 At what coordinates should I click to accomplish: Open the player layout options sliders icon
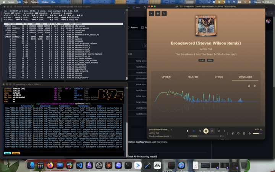point(164,13)
